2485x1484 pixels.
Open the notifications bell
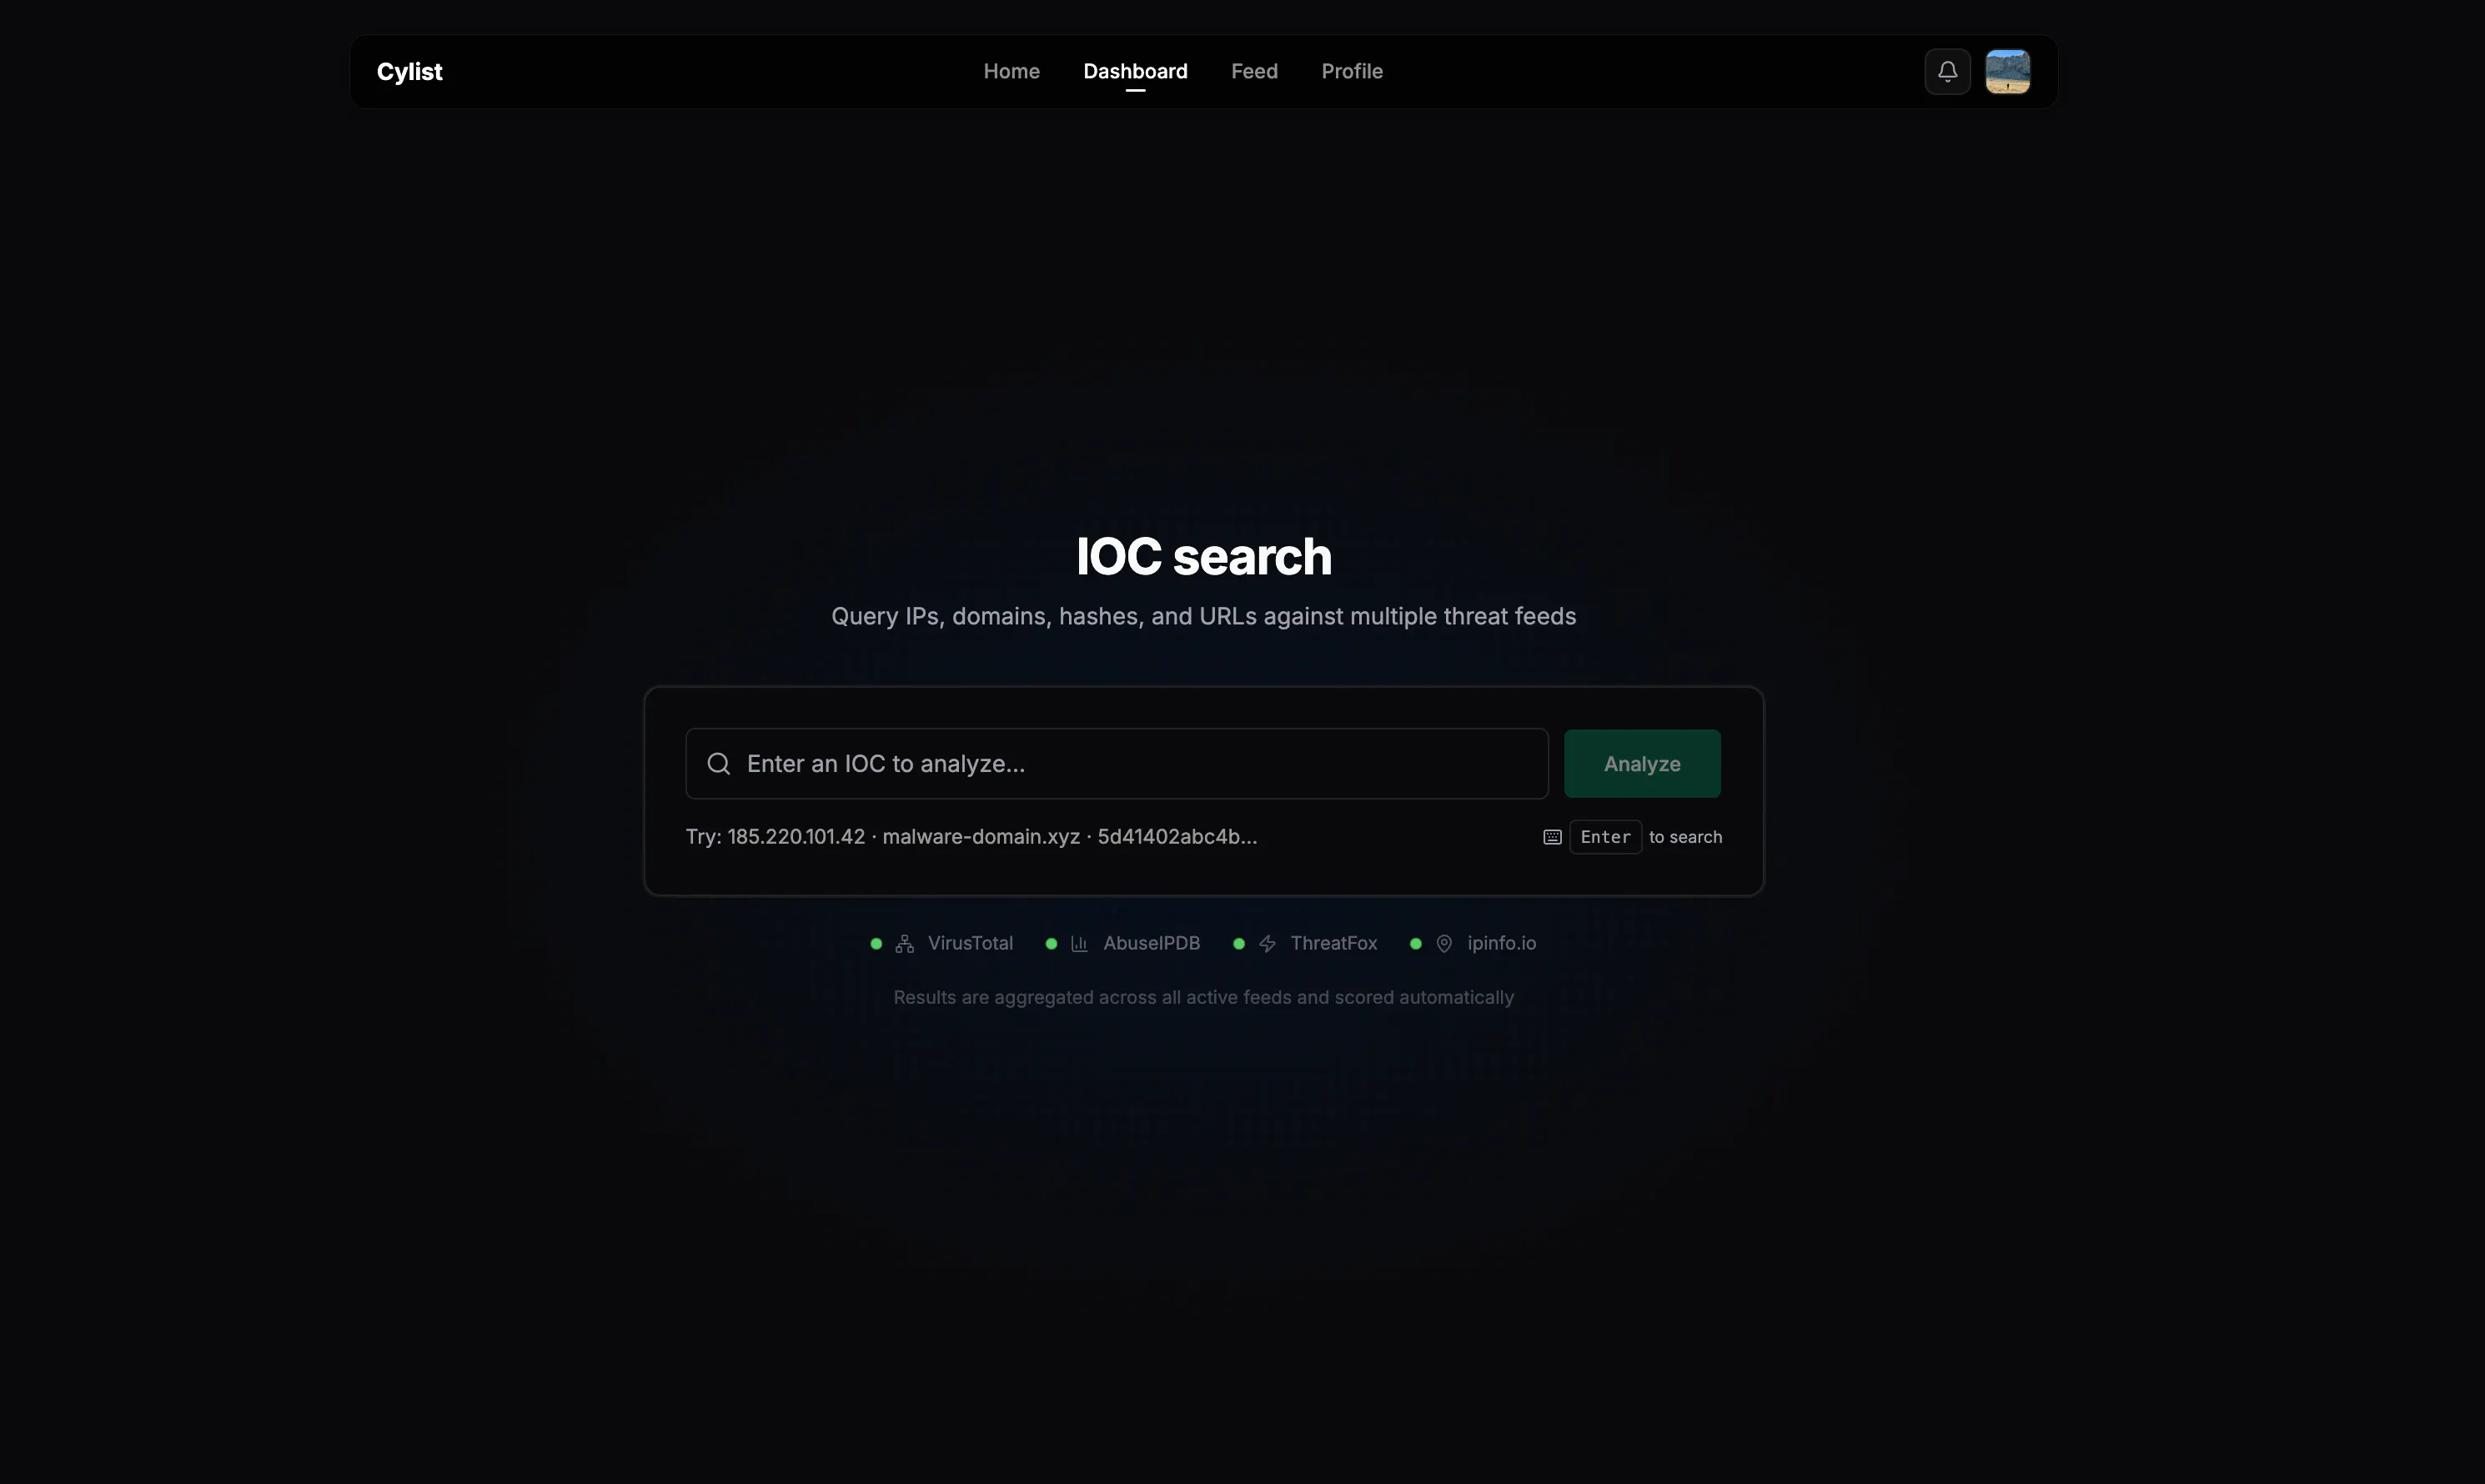[x=1947, y=72]
